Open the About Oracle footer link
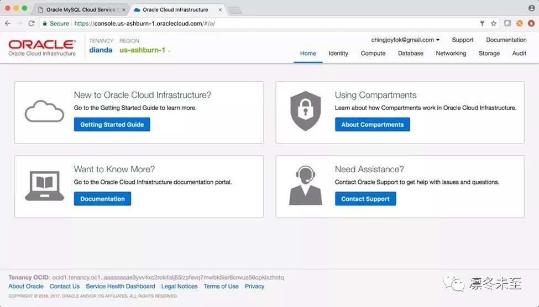This screenshot has height=307, width=539. (x=26, y=287)
